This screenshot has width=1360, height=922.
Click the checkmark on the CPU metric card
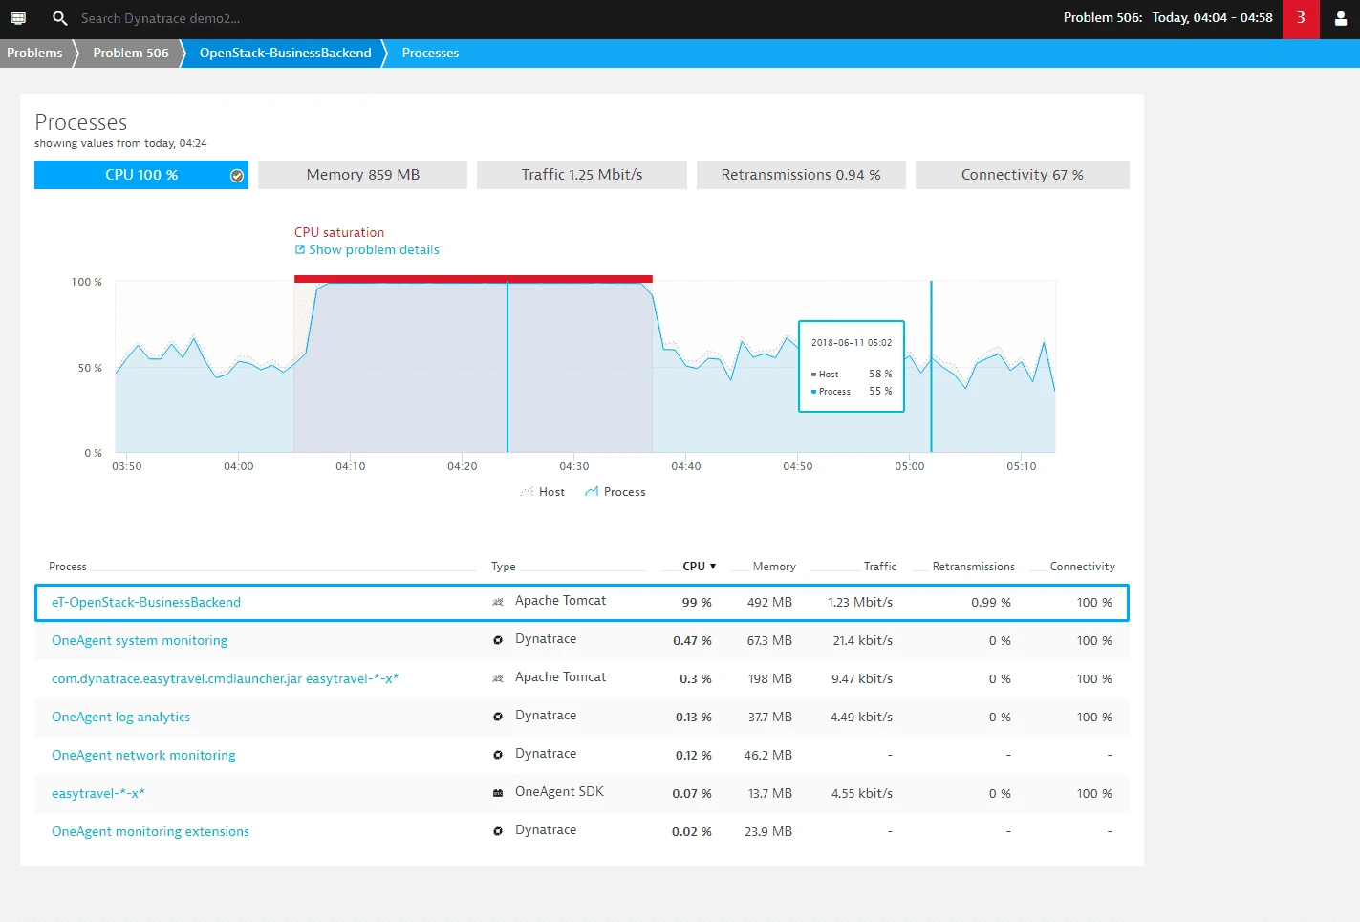(235, 175)
